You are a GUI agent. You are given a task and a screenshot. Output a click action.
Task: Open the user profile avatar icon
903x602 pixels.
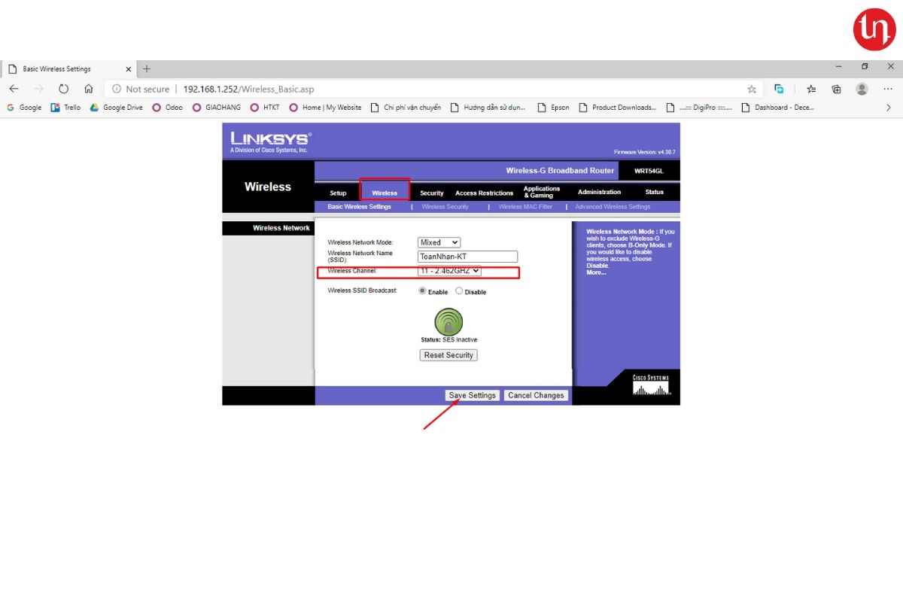(862, 89)
